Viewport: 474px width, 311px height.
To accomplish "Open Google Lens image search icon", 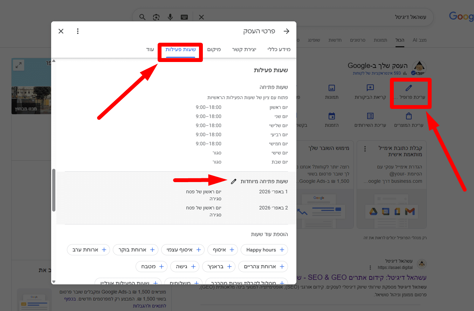I will click(156, 17).
